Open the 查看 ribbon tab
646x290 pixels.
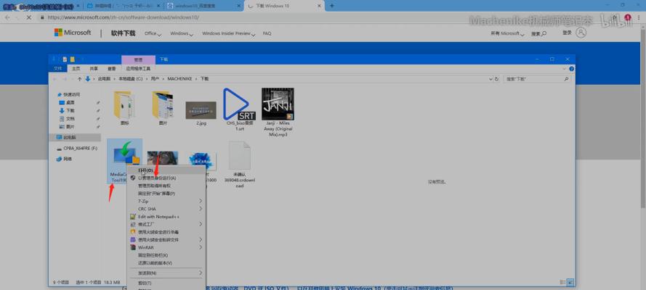[112, 69]
